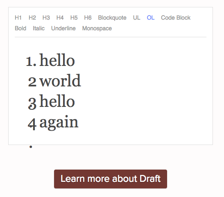Toggle Bold inline style

pyautogui.click(x=20, y=28)
